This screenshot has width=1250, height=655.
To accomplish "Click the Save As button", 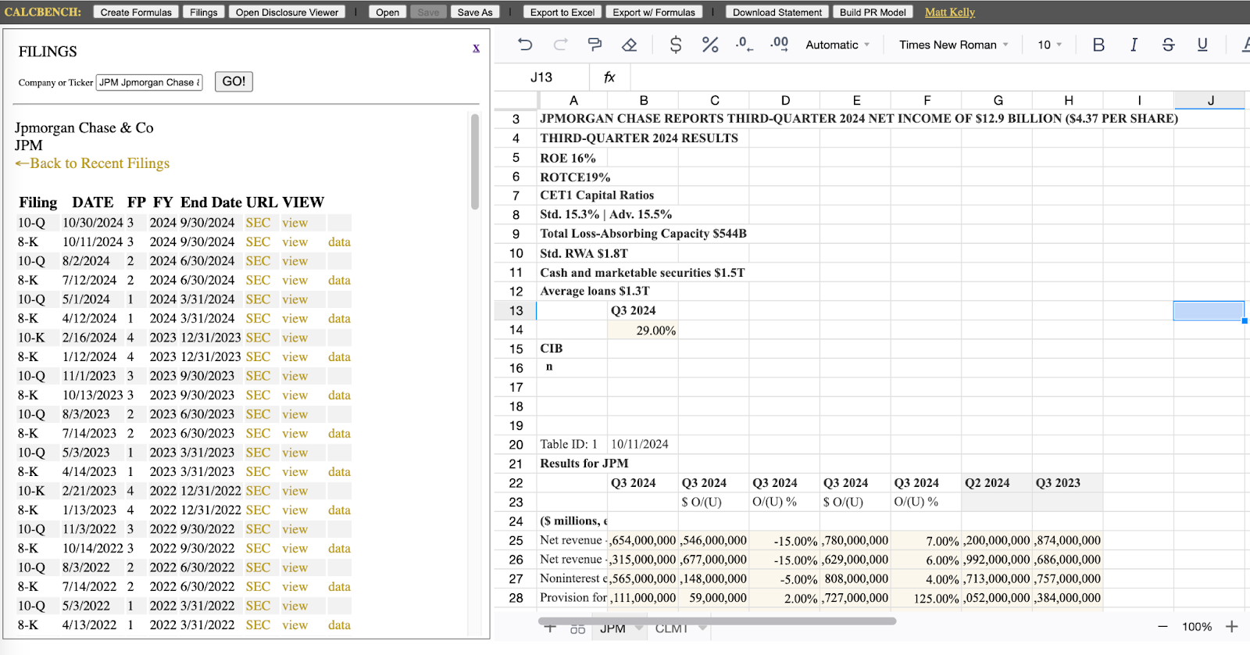I will (x=475, y=12).
